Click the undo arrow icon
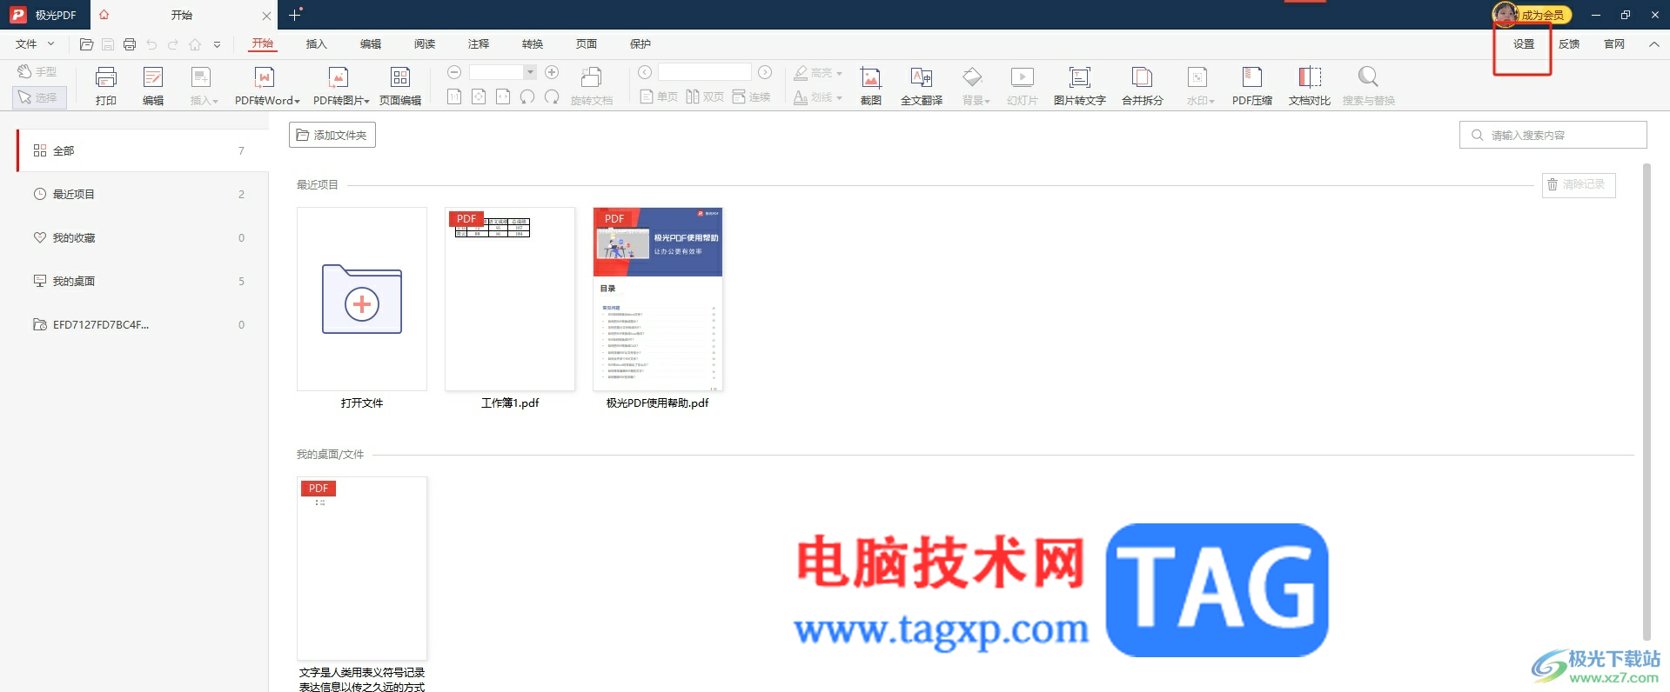The height and width of the screenshot is (692, 1670). 151,44
